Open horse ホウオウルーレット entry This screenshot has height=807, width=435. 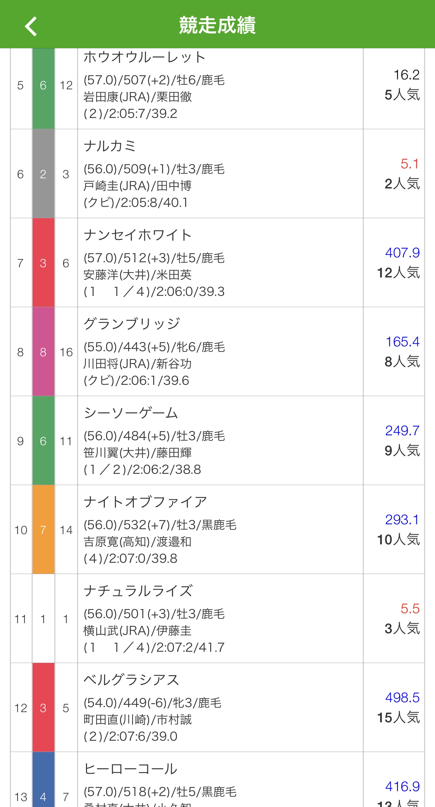tap(144, 58)
